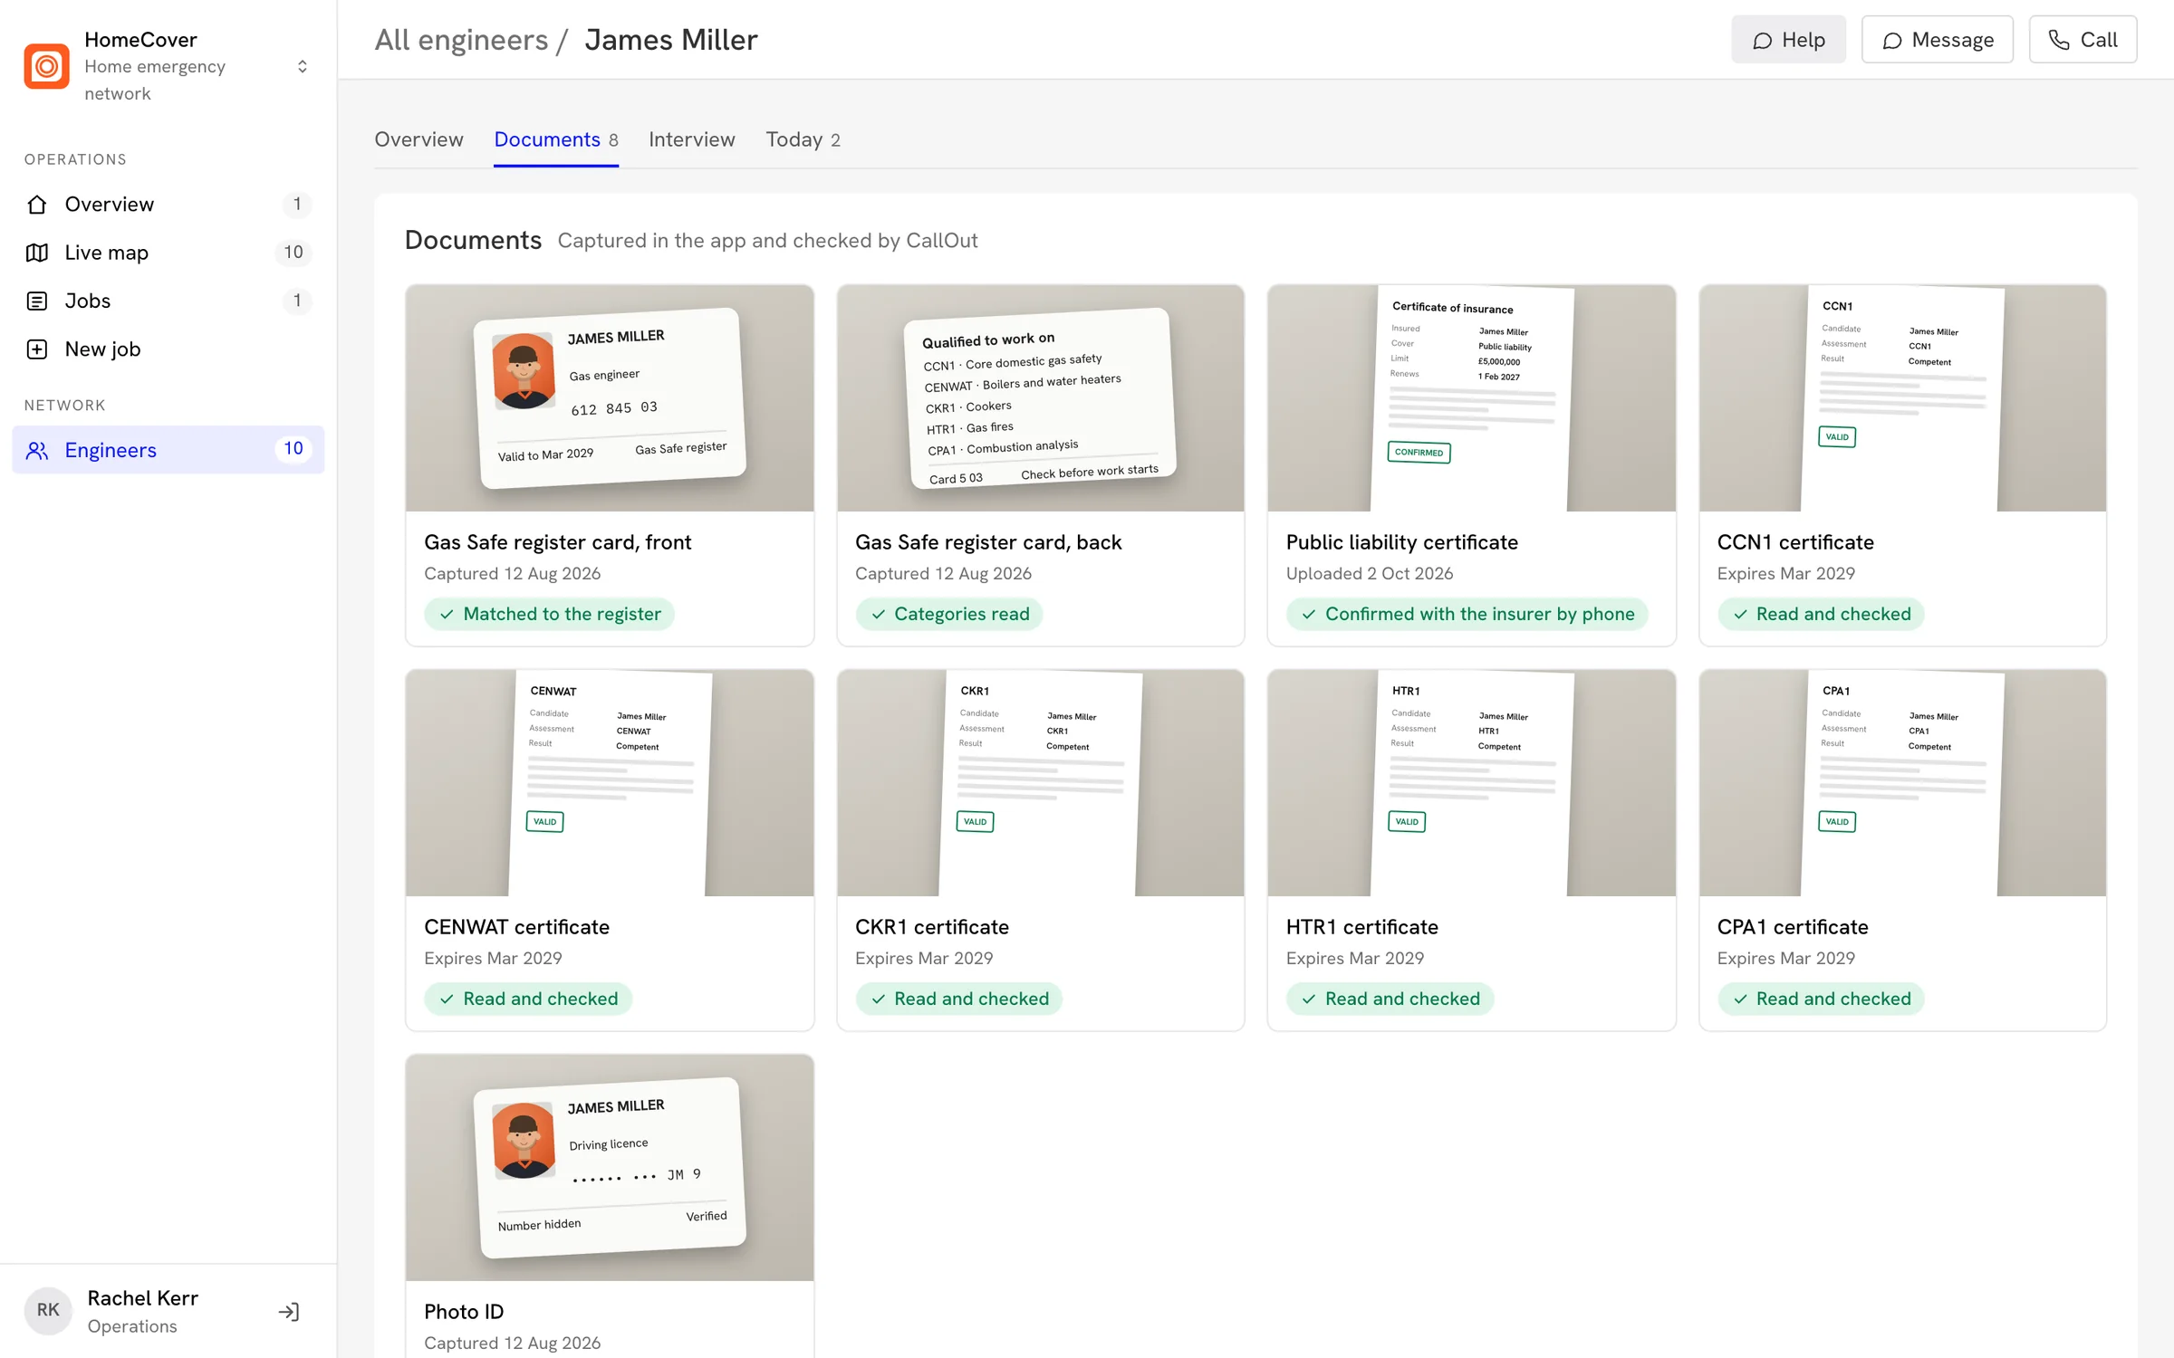Click the HomeCover orange logo icon
Screen dimensions: 2174x1358
(x=46, y=66)
